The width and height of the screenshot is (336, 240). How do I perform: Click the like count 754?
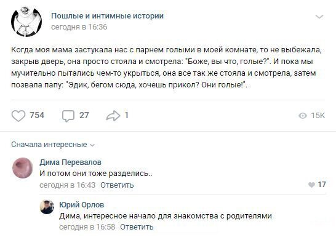coord(37,115)
